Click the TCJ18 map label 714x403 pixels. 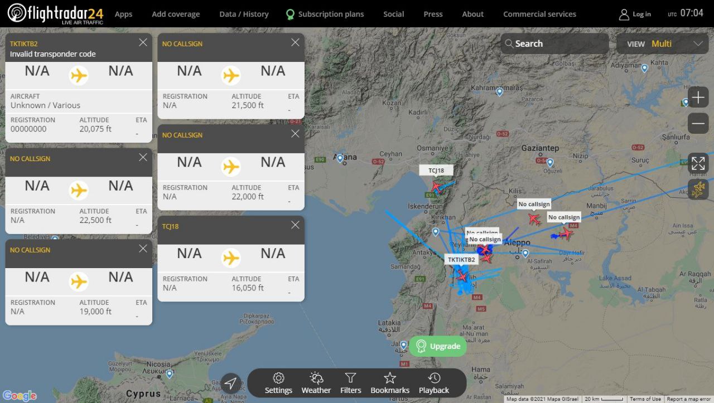436,171
